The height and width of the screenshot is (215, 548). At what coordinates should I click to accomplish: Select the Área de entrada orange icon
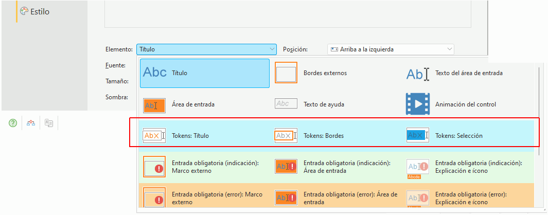pyautogui.click(x=154, y=105)
